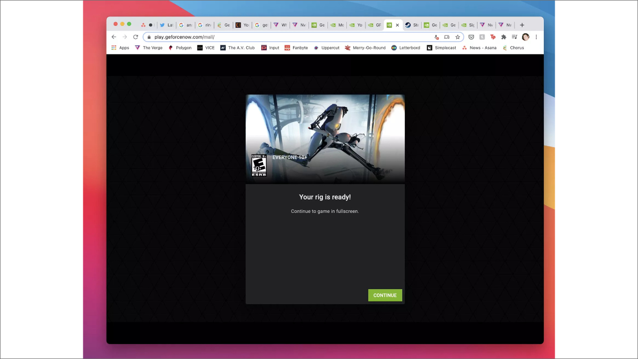Open The Verge bookmark
638x359 pixels.
point(149,48)
